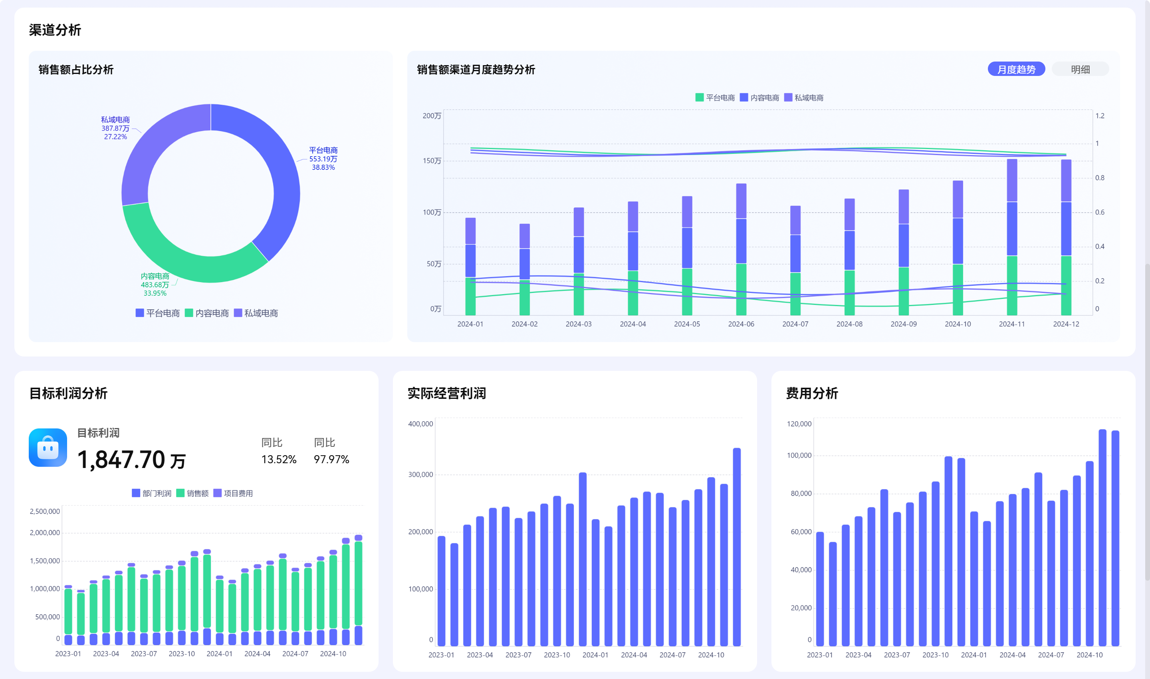1150x679 pixels.
Task: Hide 私域电商 series in monthly trend legend
Action: 803,98
